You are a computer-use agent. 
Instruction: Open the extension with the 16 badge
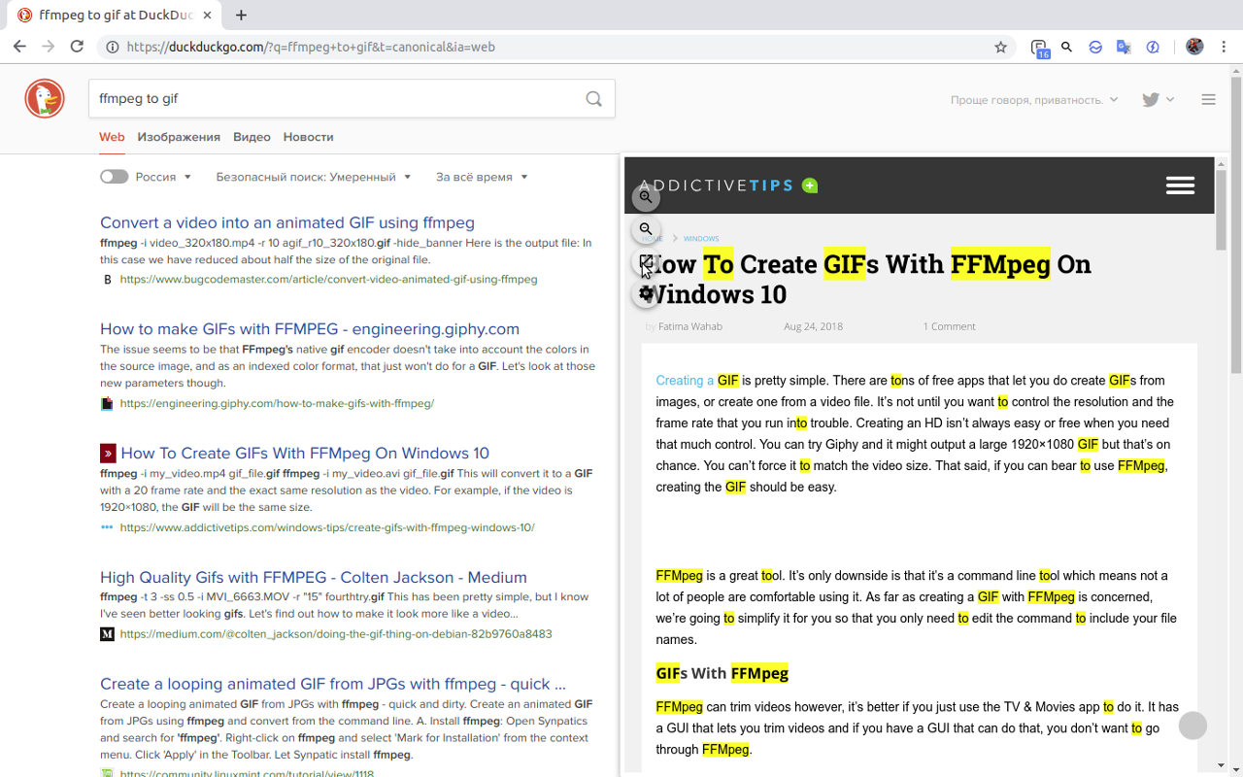1039,48
